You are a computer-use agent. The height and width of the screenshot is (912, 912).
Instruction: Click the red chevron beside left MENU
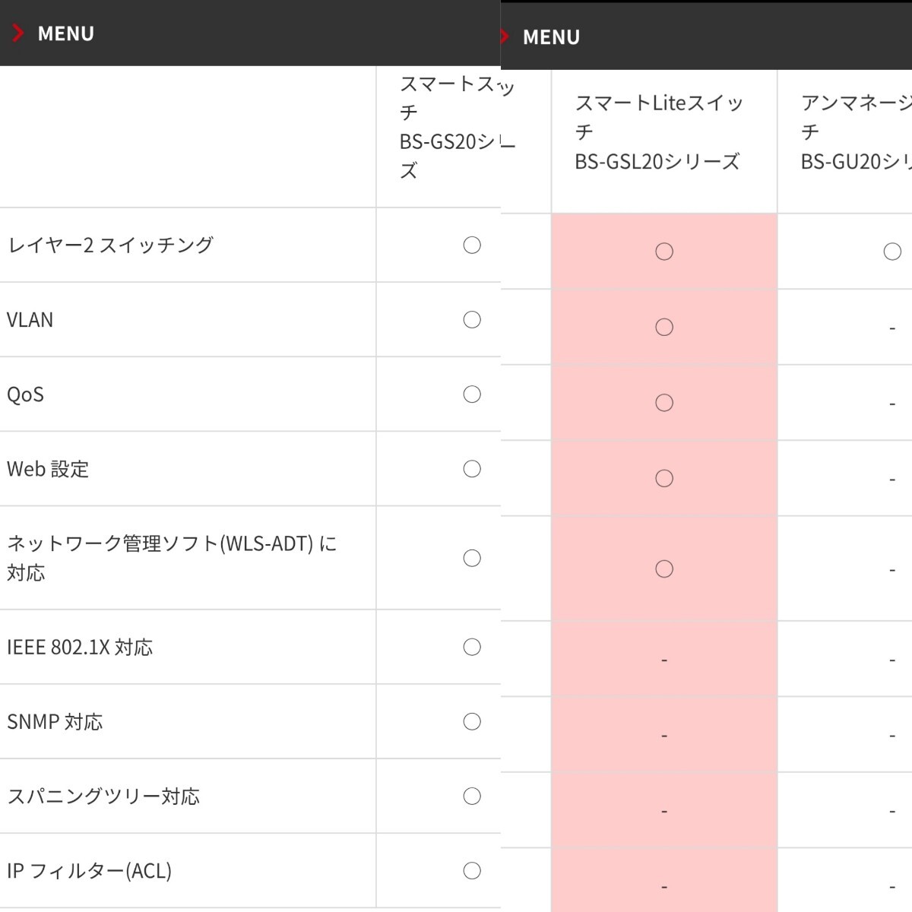19,33
